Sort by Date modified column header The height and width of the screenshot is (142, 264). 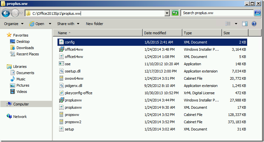click(163, 33)
